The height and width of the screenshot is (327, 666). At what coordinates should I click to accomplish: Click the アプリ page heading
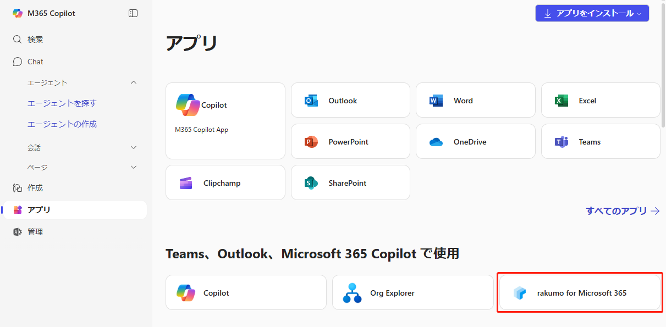(x=192, y=43)
